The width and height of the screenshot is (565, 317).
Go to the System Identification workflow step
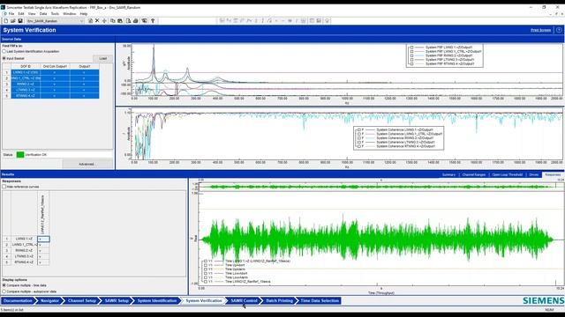coord(157,301)
